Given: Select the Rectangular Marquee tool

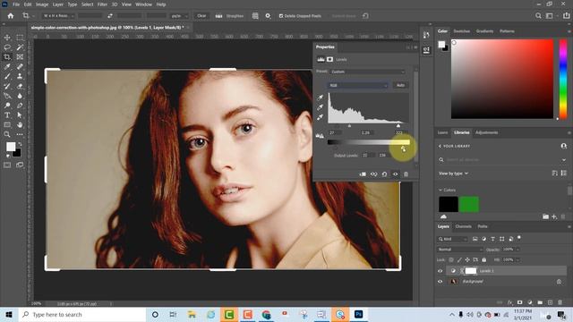Looking at the screenshot, I should [x=20, y=38].
